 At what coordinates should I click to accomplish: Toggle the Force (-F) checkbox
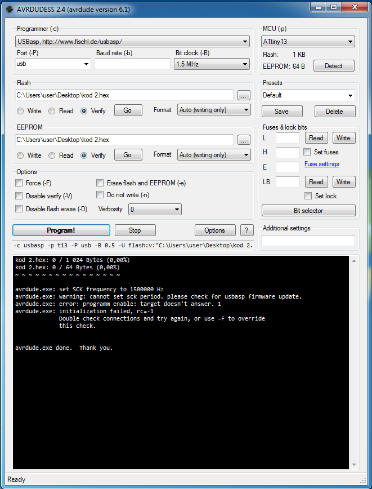coord(19,183)
